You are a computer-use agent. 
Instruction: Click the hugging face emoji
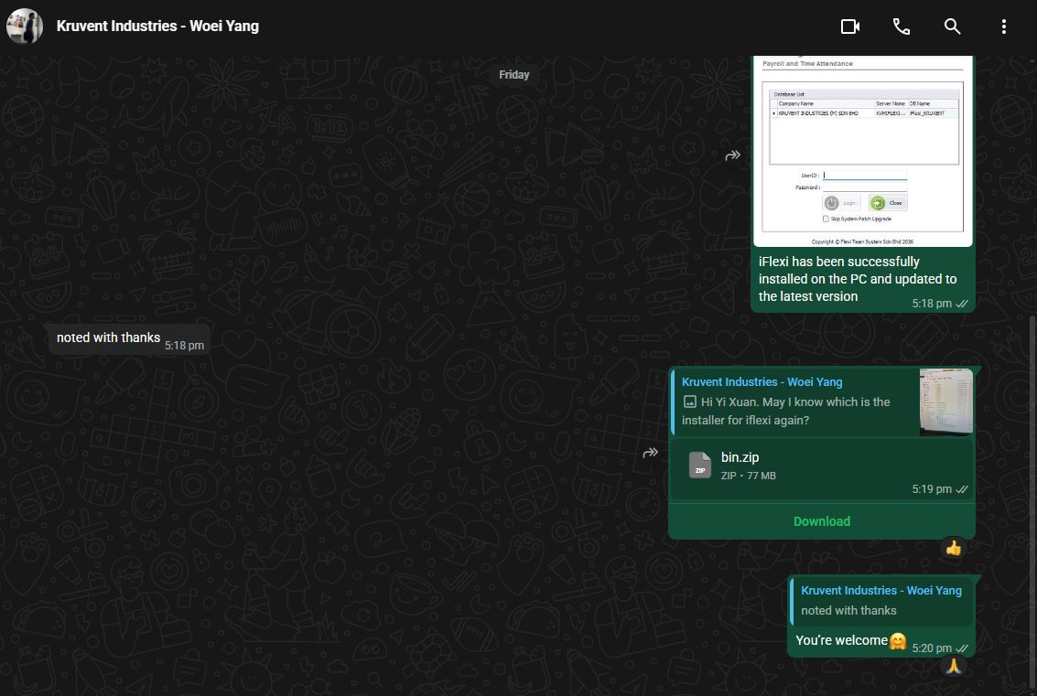point(898,641)
